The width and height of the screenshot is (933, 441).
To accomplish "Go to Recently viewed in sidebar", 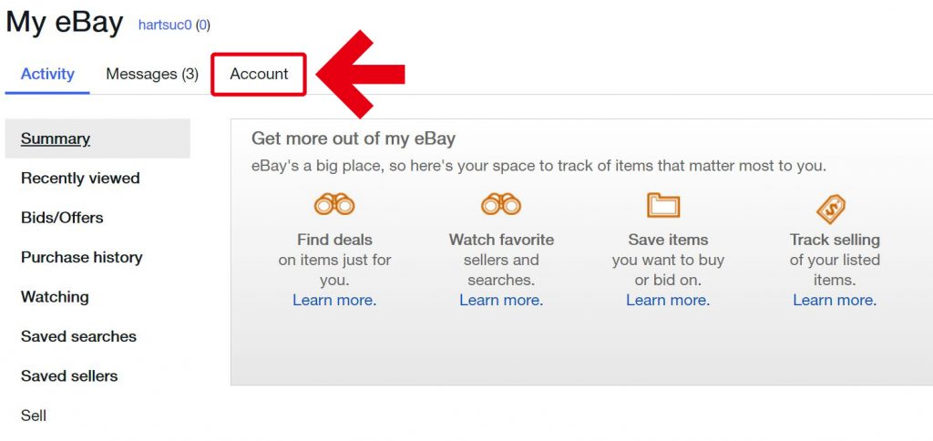I will tap(80, 178).
